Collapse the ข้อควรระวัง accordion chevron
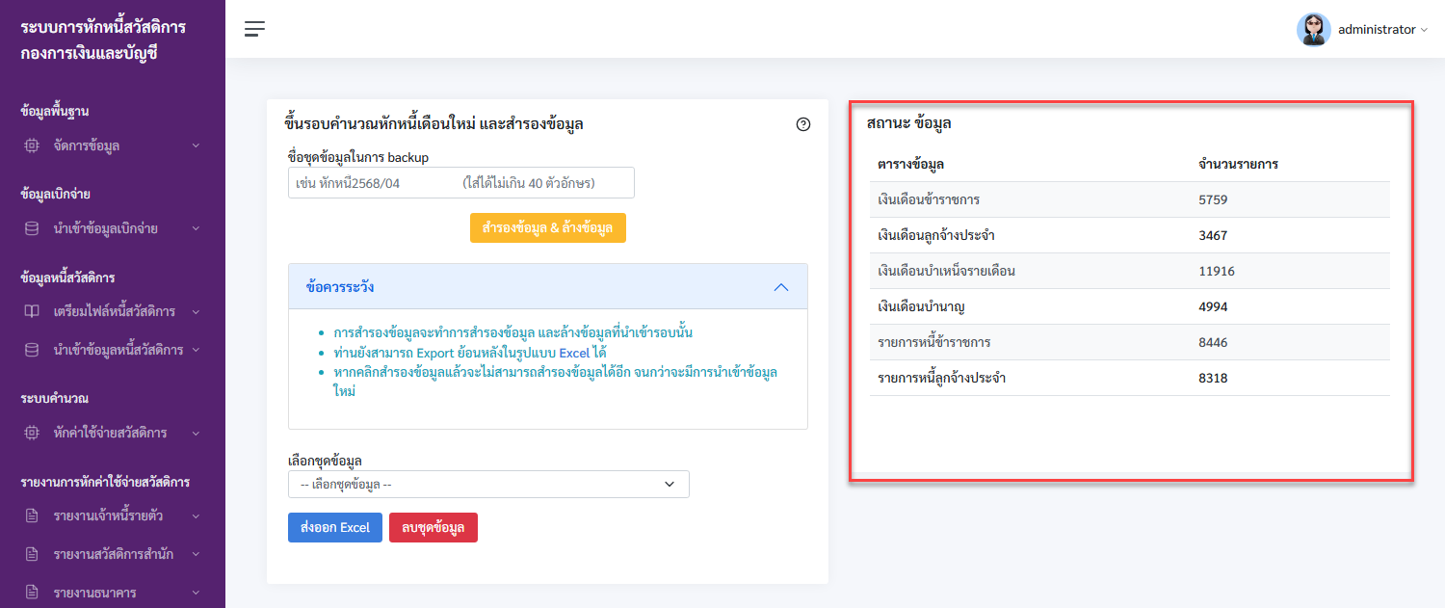This screenshot has height=608, width=1445. coord(781,287)
